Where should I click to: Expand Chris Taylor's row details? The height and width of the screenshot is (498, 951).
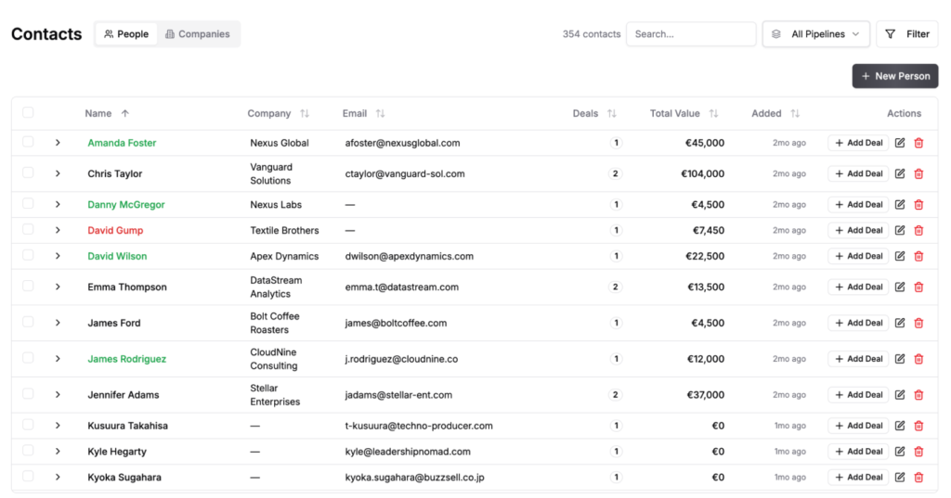pyautogui.click(x=58, y=173)
